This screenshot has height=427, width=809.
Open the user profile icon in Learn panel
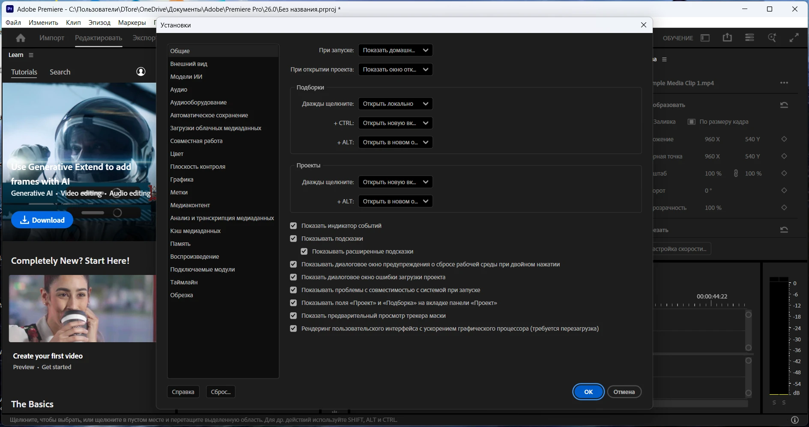click(141, 72)
